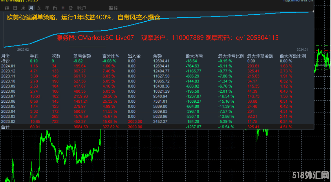Click the 2024.01 chart axis label
The width and height of the screenshot is (331, 182).
tap(302, 50)
